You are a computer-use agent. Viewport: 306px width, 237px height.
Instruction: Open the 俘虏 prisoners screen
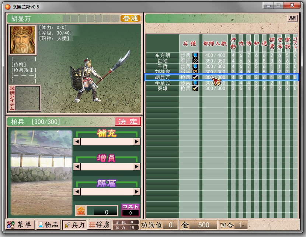99,225
